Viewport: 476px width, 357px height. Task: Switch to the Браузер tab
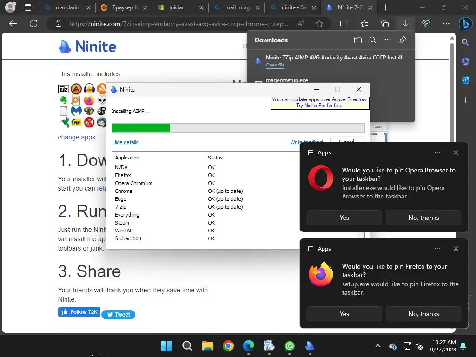pyautogui.click(x=123, y=7)
